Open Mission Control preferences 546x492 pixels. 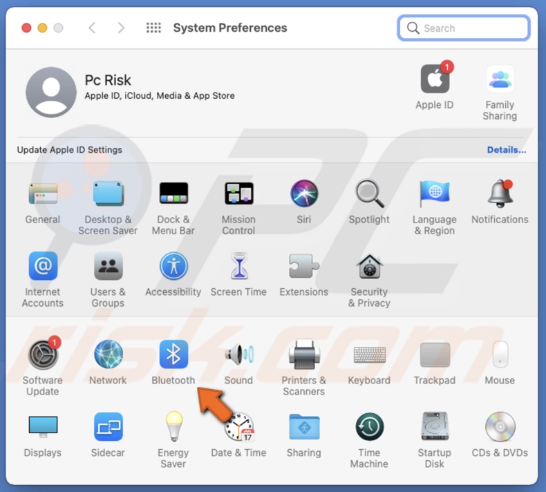[x=238, y=194]
